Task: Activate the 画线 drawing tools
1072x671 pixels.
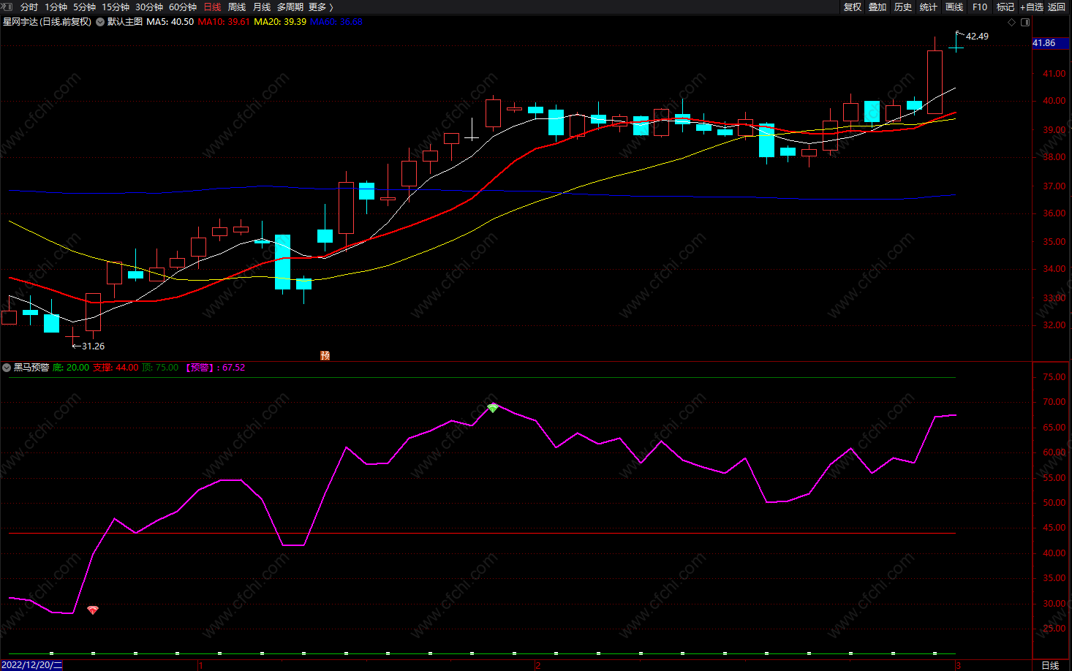Action: point(954,7)
